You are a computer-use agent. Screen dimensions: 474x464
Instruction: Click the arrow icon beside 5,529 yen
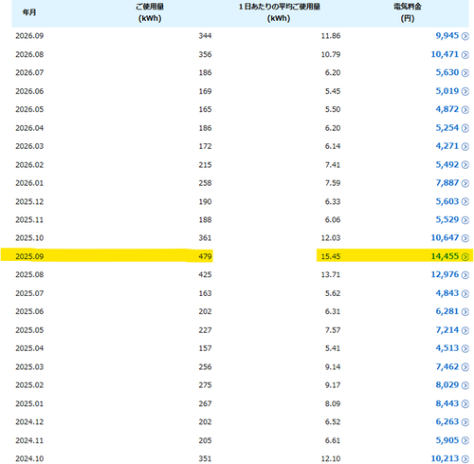[x=465, y=220]
